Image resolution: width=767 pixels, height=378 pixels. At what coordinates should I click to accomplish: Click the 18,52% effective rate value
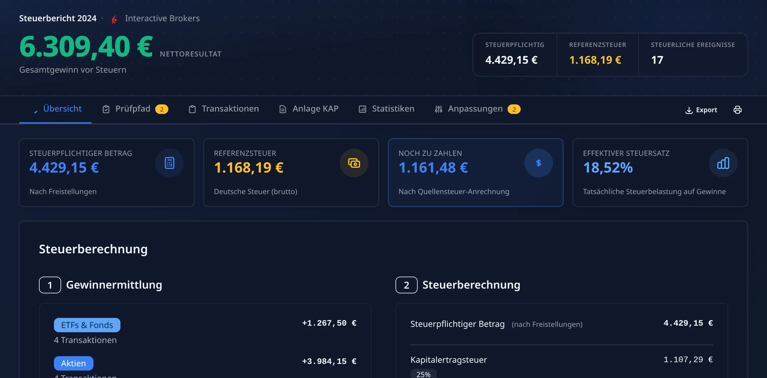click(608, 167)
